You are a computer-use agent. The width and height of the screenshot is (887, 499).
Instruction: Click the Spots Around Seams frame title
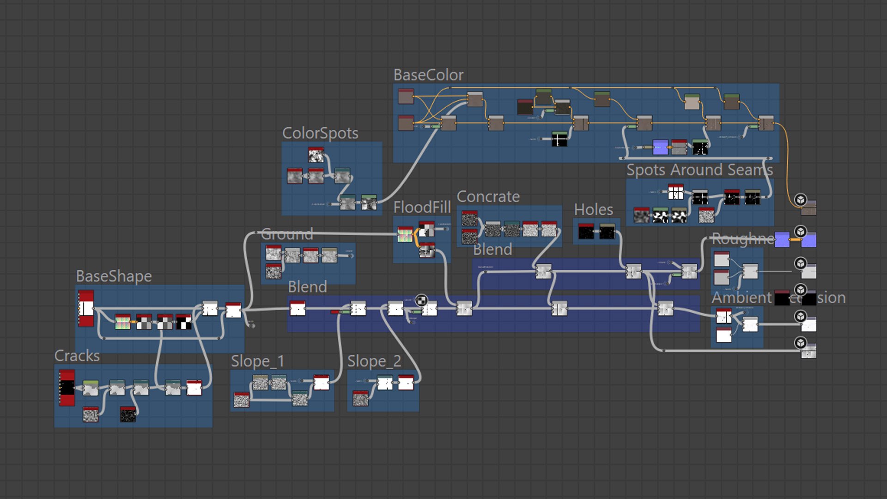[x=699, y=170]
